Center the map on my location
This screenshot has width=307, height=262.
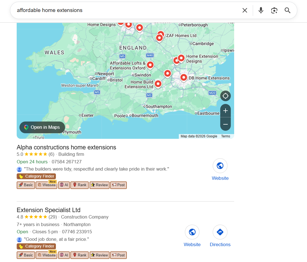pos(225,96)
